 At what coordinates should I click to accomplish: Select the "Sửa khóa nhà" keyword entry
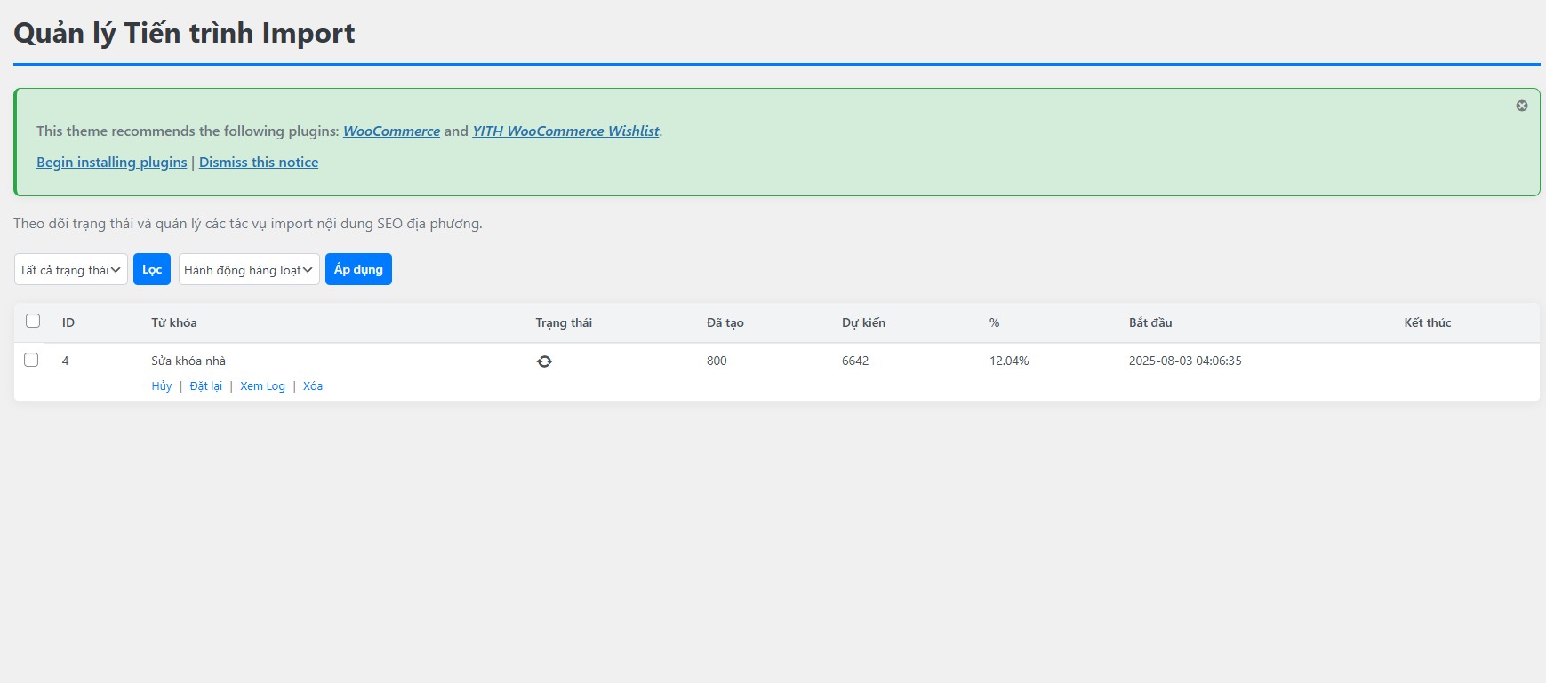188,361
